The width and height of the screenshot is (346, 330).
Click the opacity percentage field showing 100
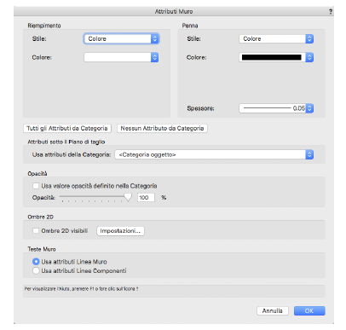146,198
